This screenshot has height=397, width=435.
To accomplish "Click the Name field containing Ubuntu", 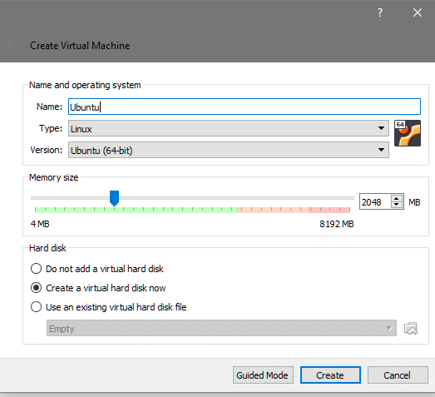I will (245, 107).
